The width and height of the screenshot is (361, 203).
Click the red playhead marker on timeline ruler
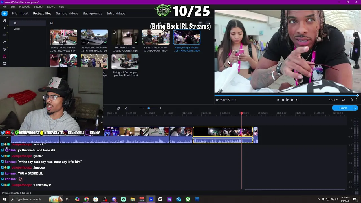pyautogui.click(x=241, y=113)
